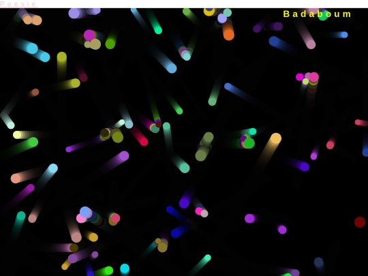The image size is (368, 276).
Task: Click the yellow Badaboum text
Action: click(317, 14)
